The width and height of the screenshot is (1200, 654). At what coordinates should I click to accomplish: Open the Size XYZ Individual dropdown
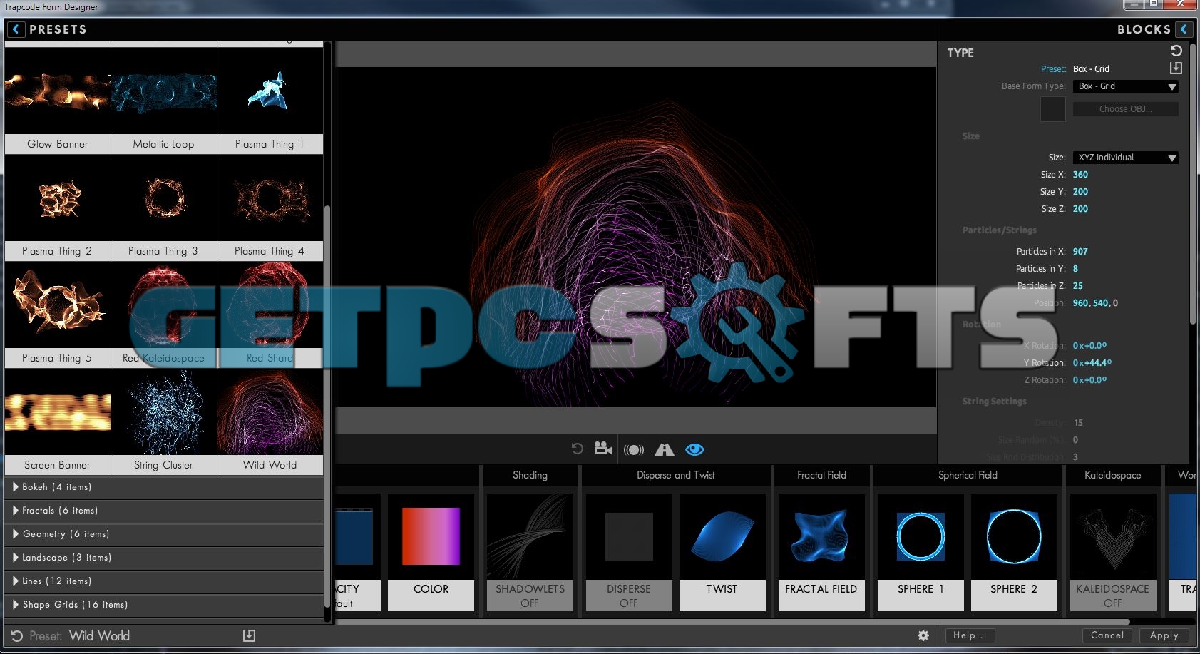pyautogui.click(x=1125, y=158)
